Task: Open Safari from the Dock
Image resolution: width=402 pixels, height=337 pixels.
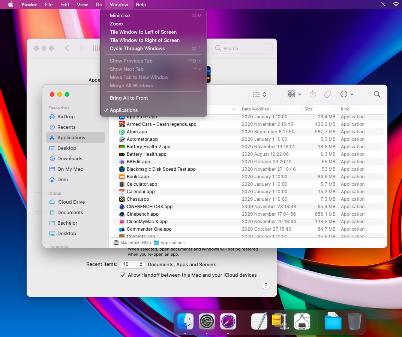Action: [x=228, y=321]
